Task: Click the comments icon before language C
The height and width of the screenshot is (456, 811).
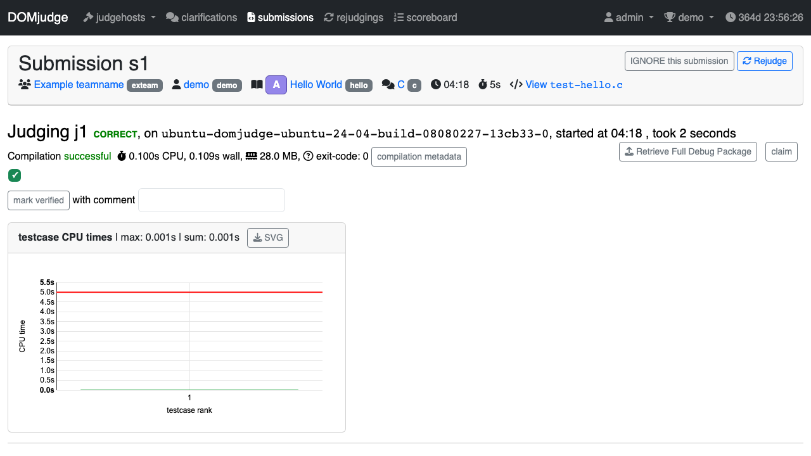Action: point(388,84)
